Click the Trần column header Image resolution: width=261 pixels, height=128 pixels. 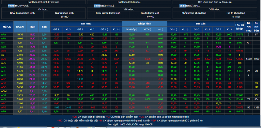(32, 27)
